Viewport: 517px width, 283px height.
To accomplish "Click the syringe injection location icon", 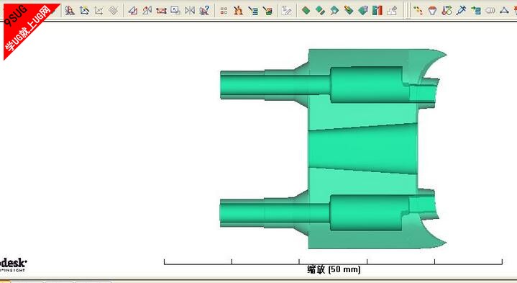I will [462, 11].
